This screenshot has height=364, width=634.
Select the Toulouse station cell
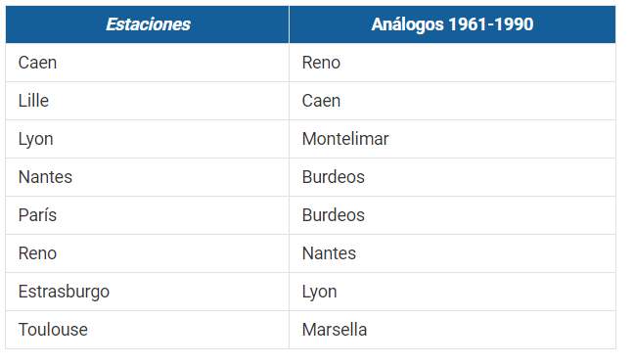click(147, 330)
